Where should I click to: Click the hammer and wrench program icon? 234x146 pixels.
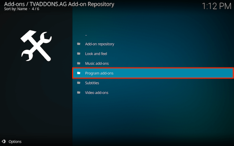(36, 46)
